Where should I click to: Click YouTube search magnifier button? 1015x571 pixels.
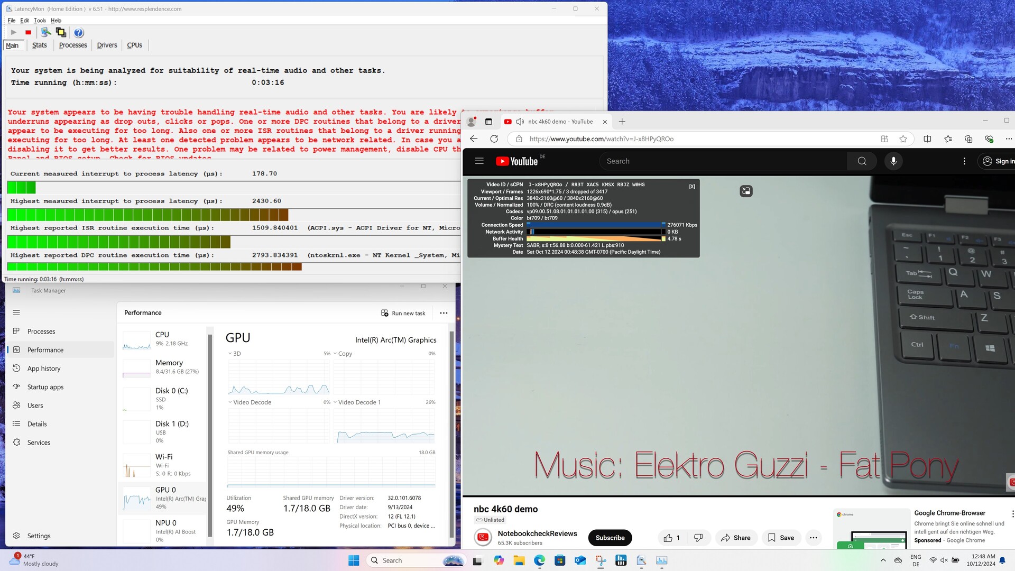click(x=862, y=161)
